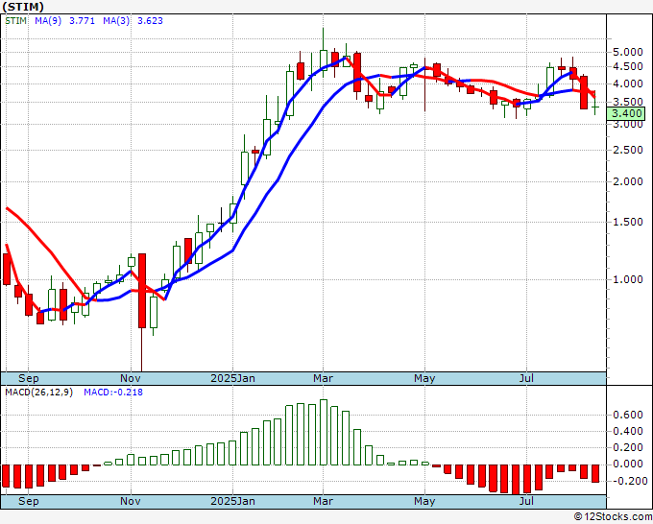Click the tallest green MACD histogram bar at March
The height and width of the screenshot is (524, 653).
coord(324,433)
